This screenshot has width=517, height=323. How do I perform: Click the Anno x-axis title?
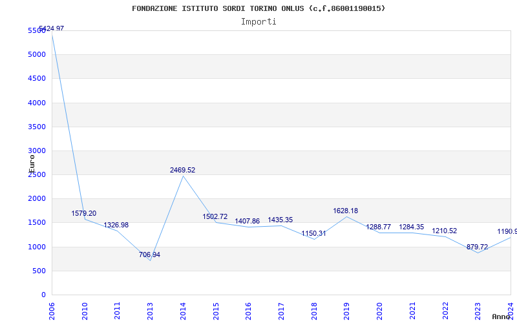(x=502, y=317)
